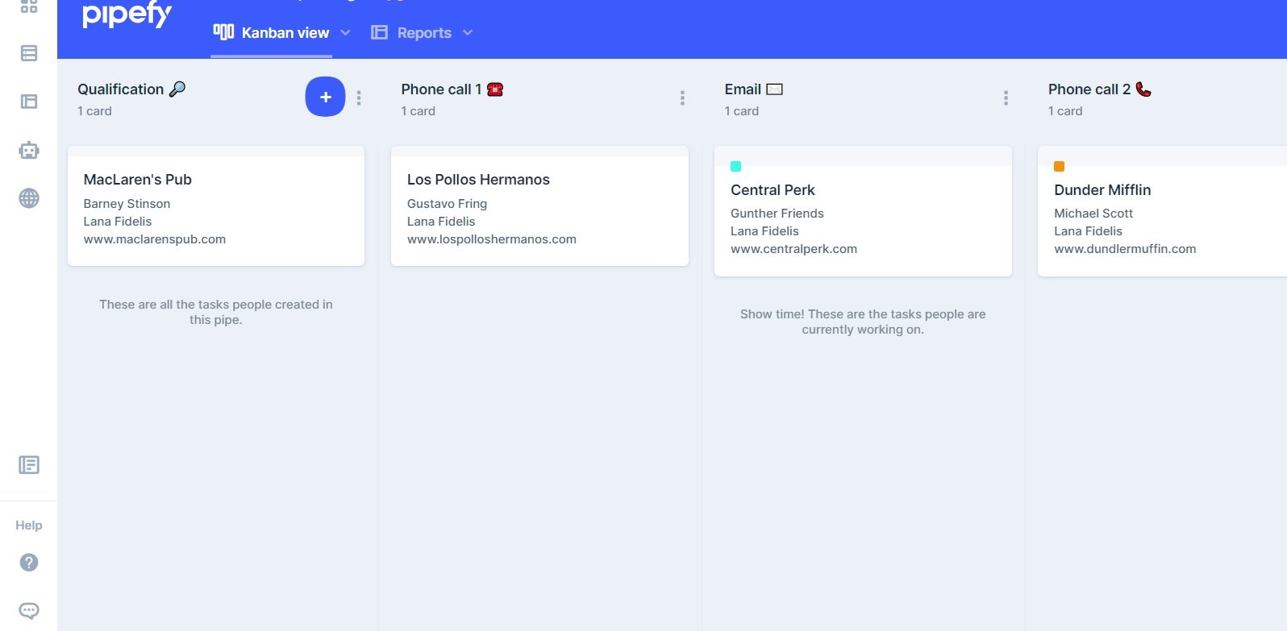Click Lana Fidelis on Central Perk card
Screen dimensions: 1287x631
click(x=764, y=231)
